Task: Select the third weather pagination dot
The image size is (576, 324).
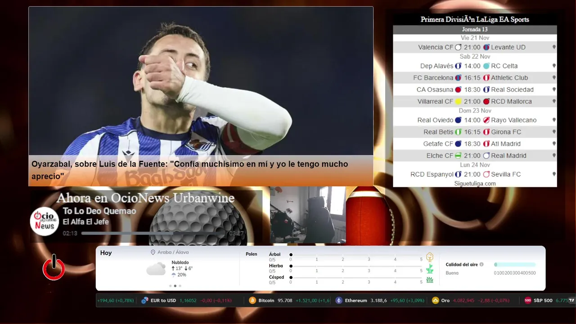Action: tap(180, 286)
